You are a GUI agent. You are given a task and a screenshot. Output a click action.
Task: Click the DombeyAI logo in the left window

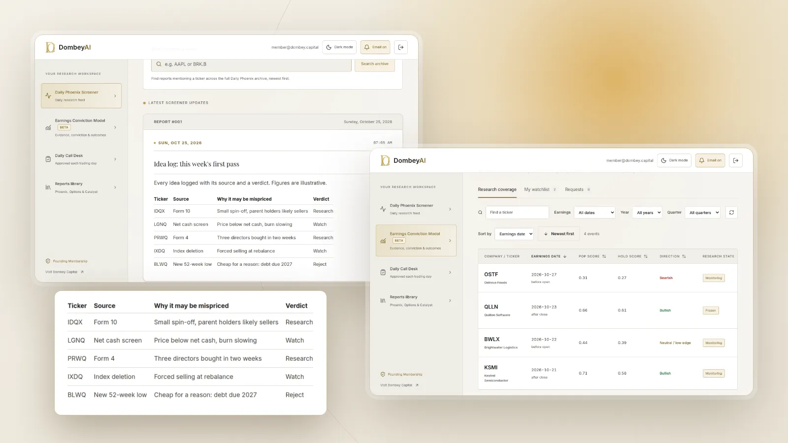68,47
